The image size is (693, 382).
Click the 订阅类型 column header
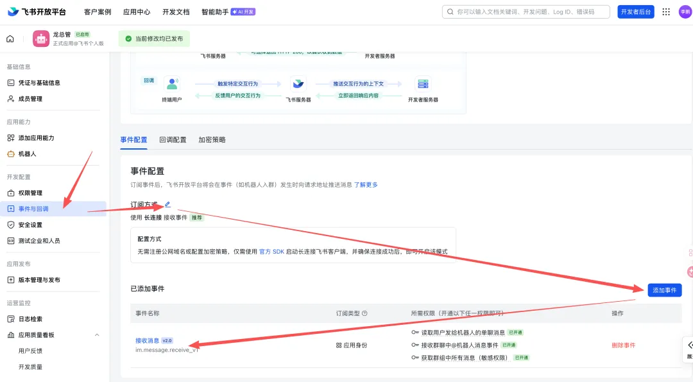[347, 313]
